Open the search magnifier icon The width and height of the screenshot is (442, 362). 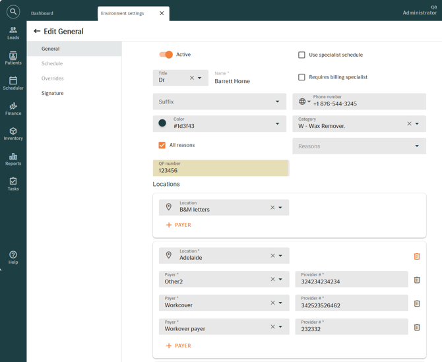tap(13, 12)
